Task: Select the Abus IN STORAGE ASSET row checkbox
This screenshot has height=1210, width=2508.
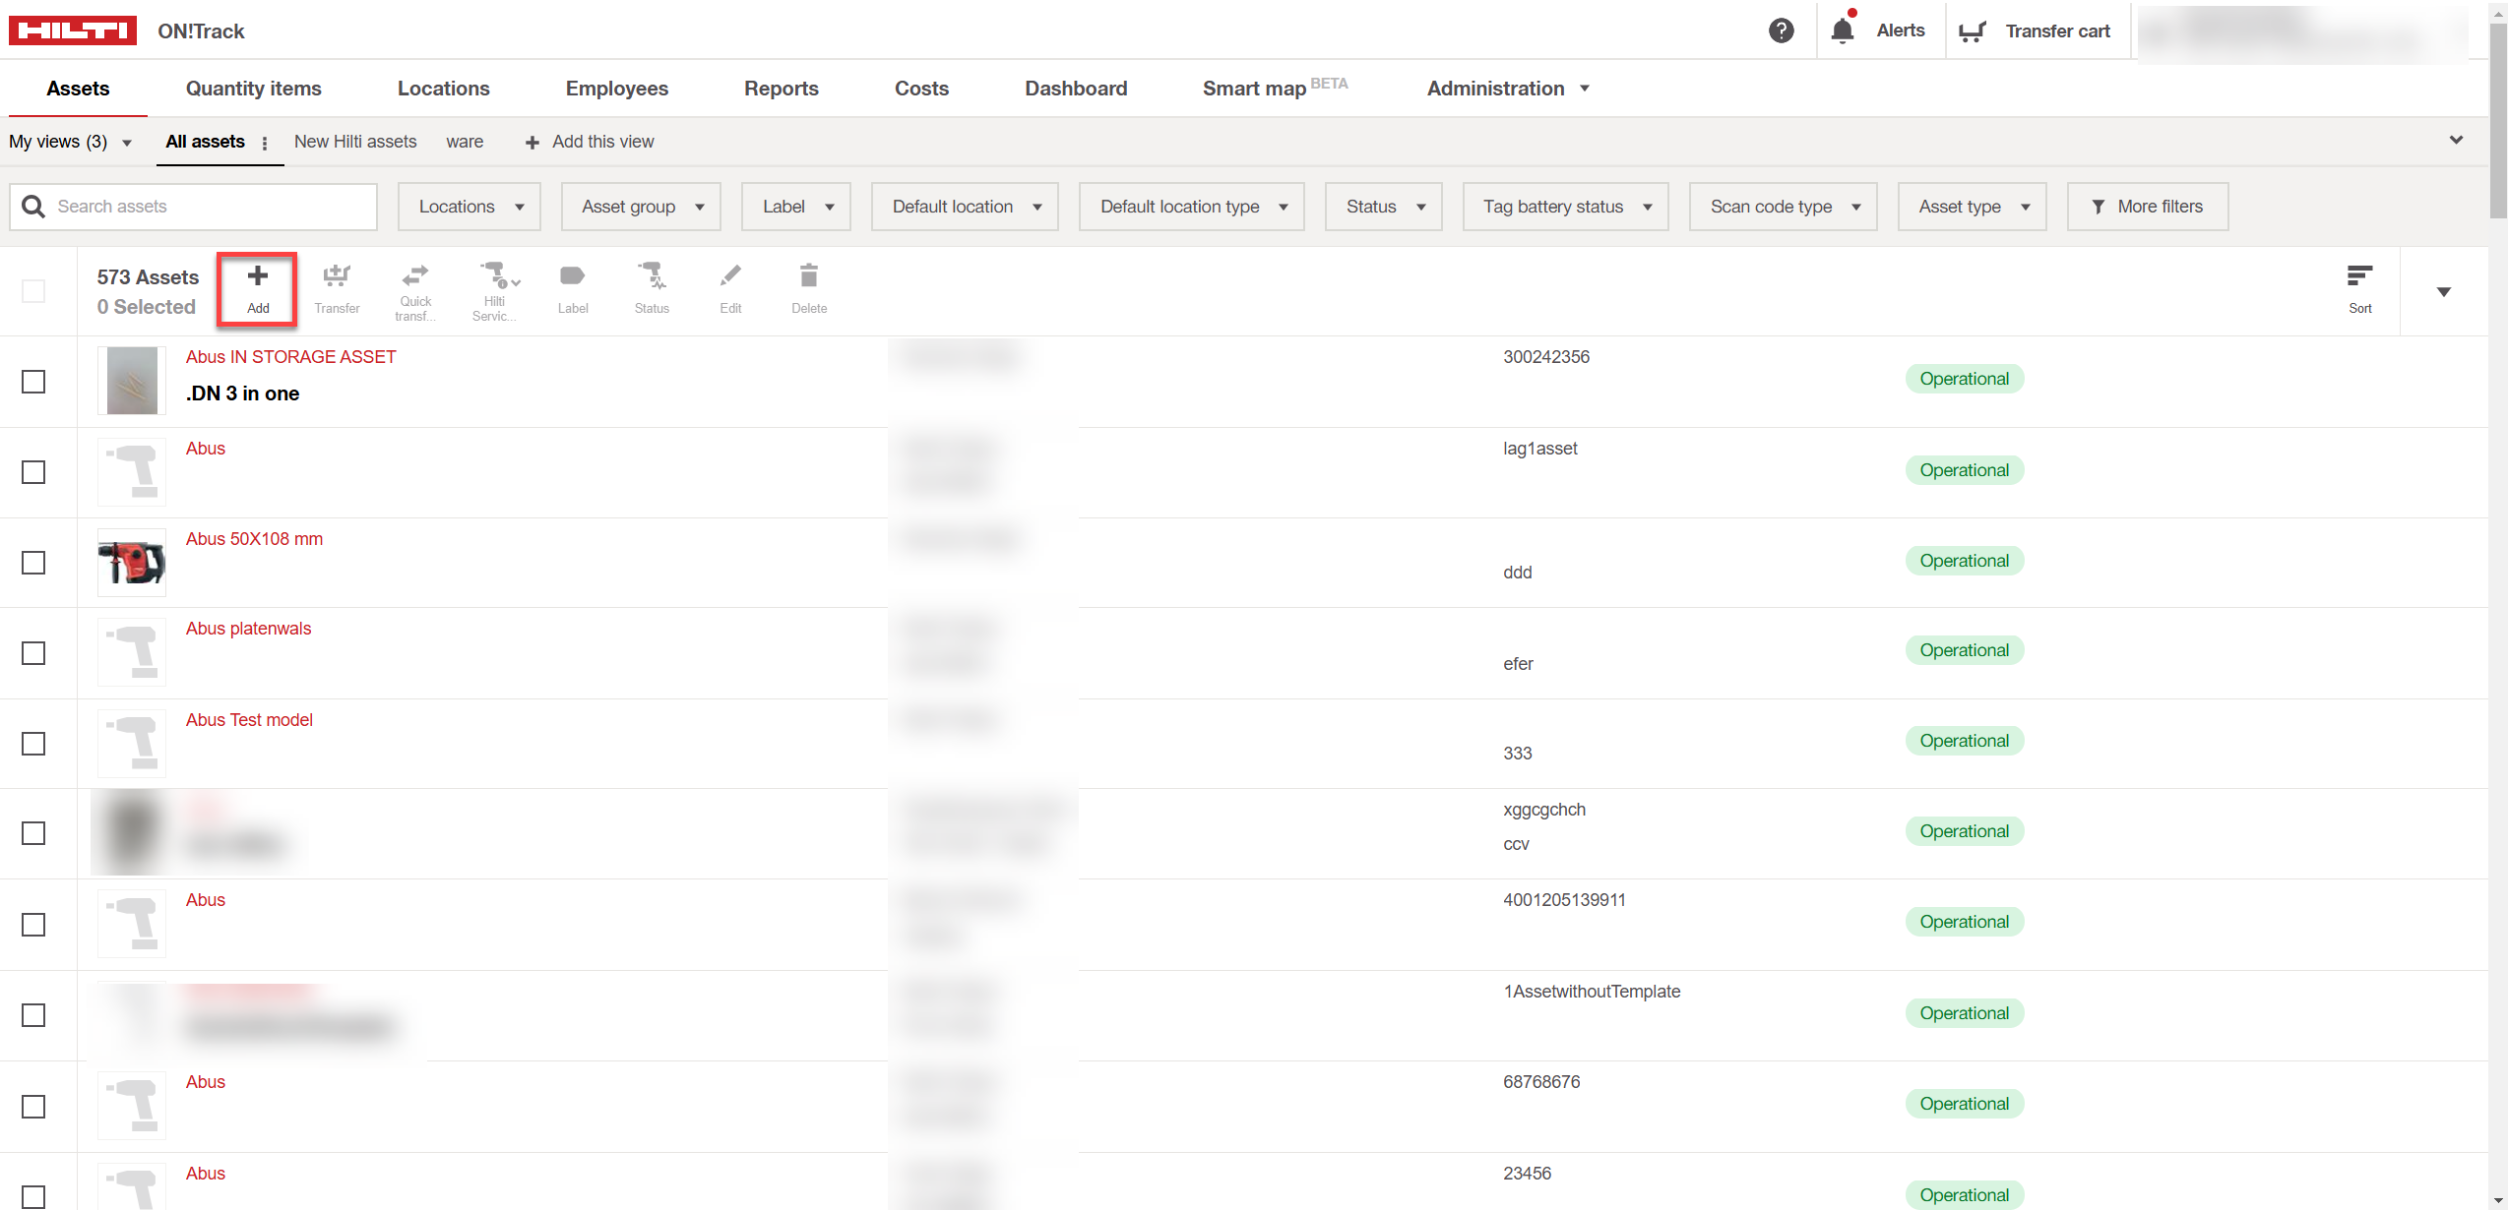Action: (33, 382)
